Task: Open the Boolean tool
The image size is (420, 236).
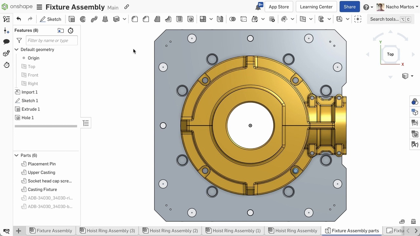Action: [x=232, y=19]
